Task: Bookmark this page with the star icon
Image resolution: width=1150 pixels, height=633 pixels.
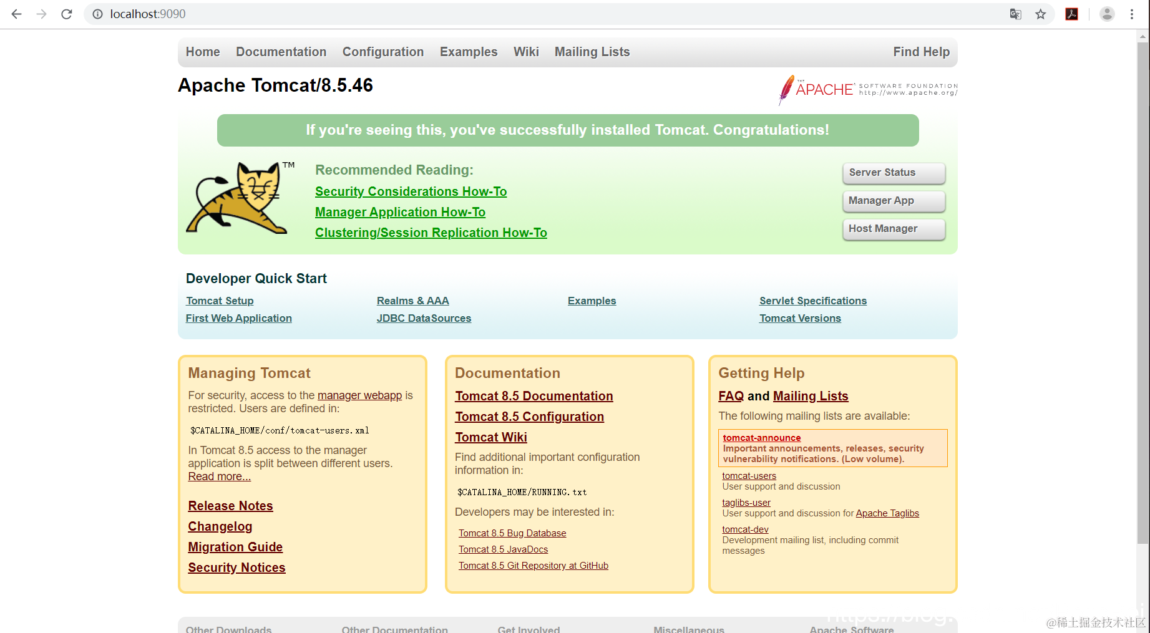Action: 1041,14
